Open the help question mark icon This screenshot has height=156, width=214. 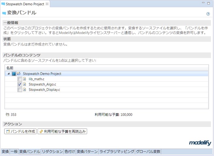tap(208, 14)
